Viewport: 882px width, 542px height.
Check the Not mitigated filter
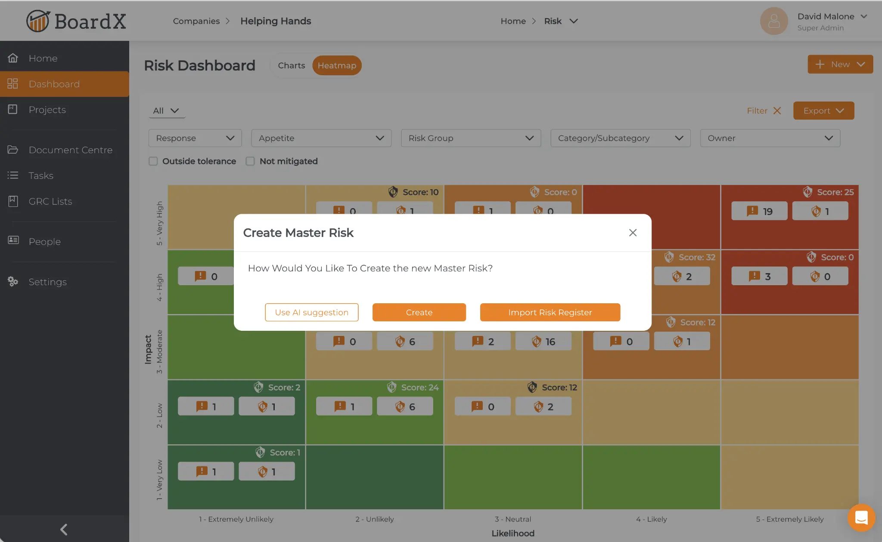tap(250, 161)
